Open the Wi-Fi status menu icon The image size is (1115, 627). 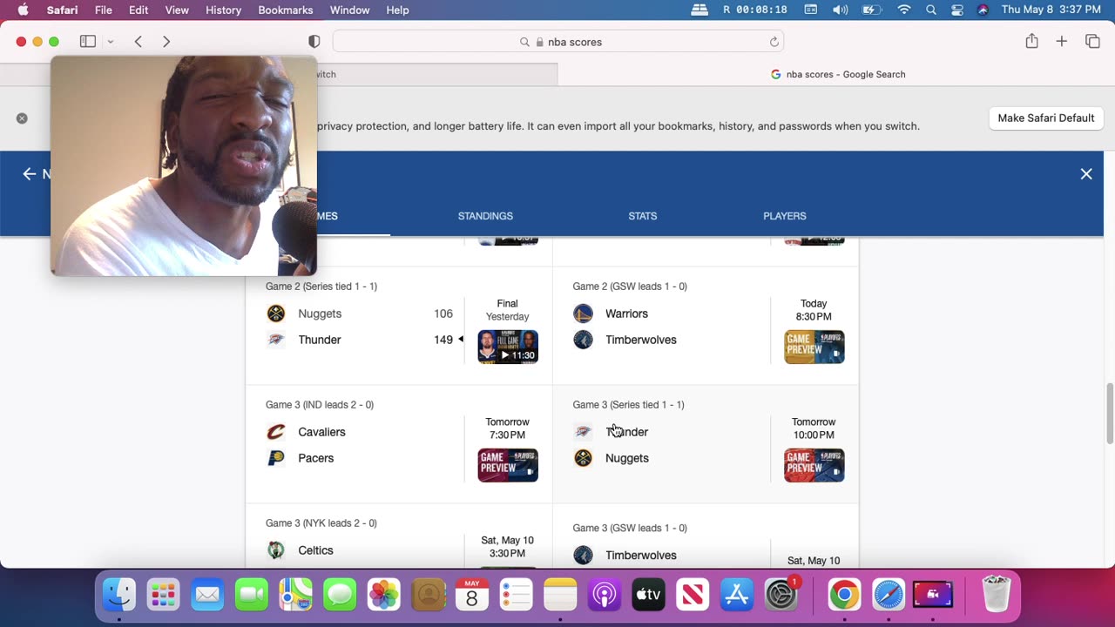point(904,10)
